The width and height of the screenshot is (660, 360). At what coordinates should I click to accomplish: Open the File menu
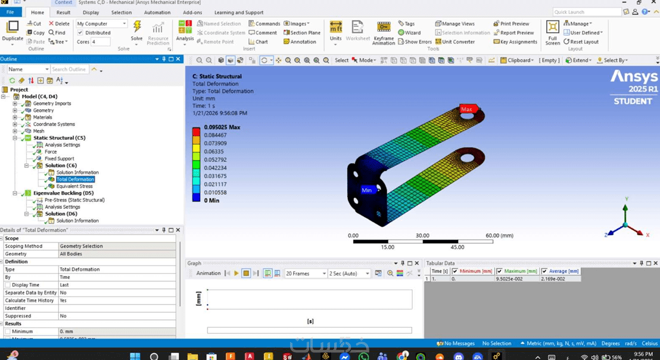pos(10,12)
